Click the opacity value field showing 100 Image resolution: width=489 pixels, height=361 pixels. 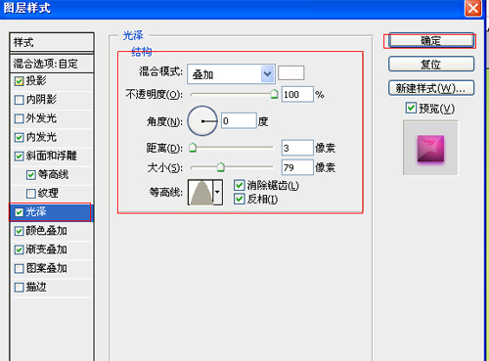tap(297, 94)
